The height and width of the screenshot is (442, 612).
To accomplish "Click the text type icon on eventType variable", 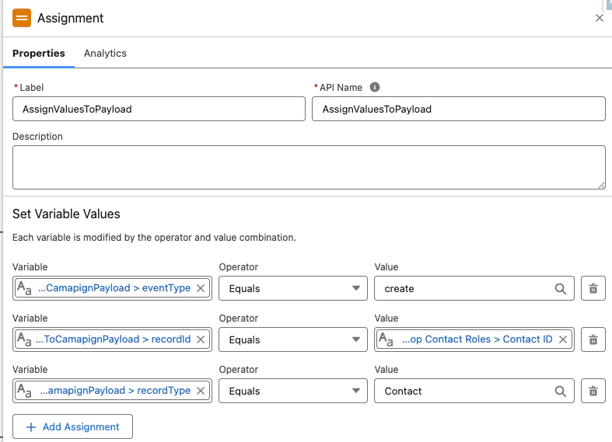I will pos(24,288).
